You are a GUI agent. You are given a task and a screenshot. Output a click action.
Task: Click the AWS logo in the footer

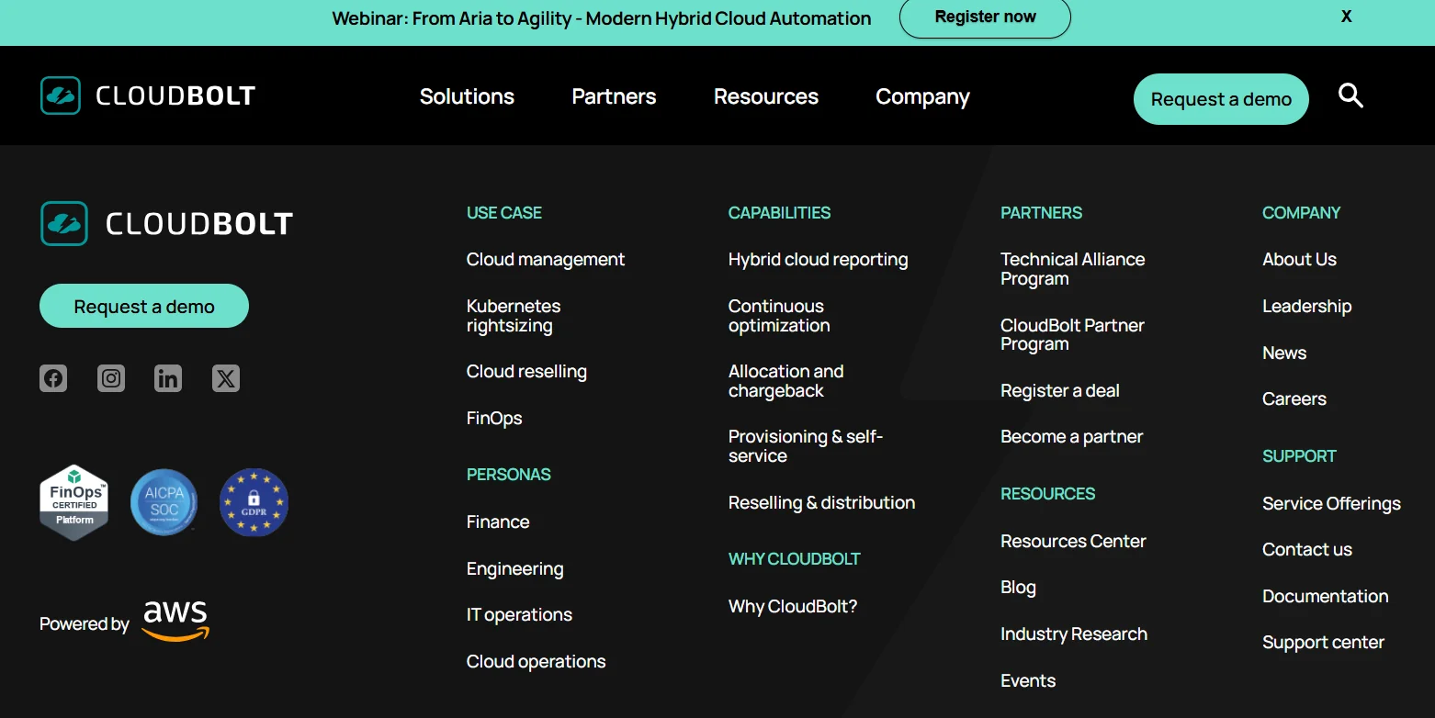(x=175, y=621)
